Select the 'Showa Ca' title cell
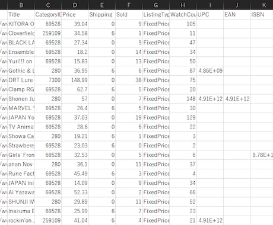Viewport: 273px width, 225px height. (21, 136)
